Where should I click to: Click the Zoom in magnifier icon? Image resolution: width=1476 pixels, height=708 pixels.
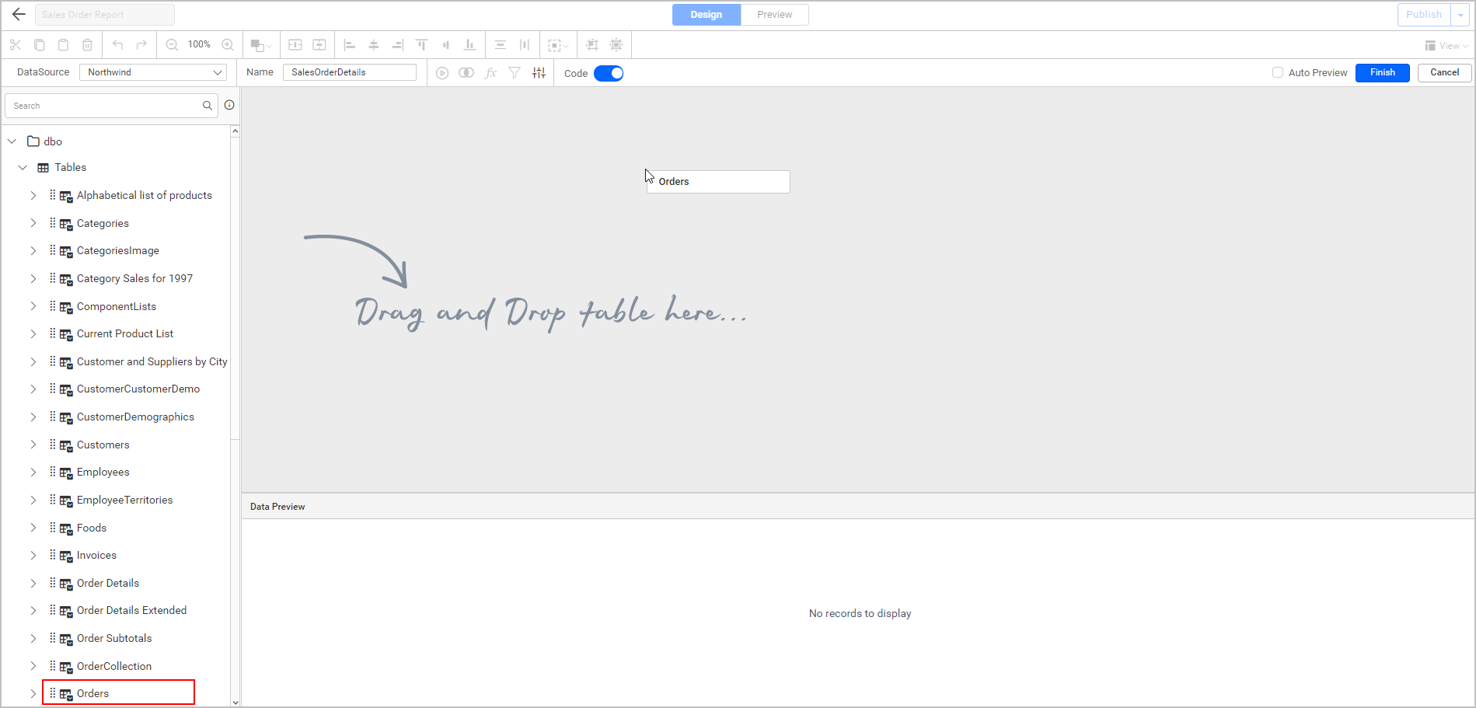point(228,45)
